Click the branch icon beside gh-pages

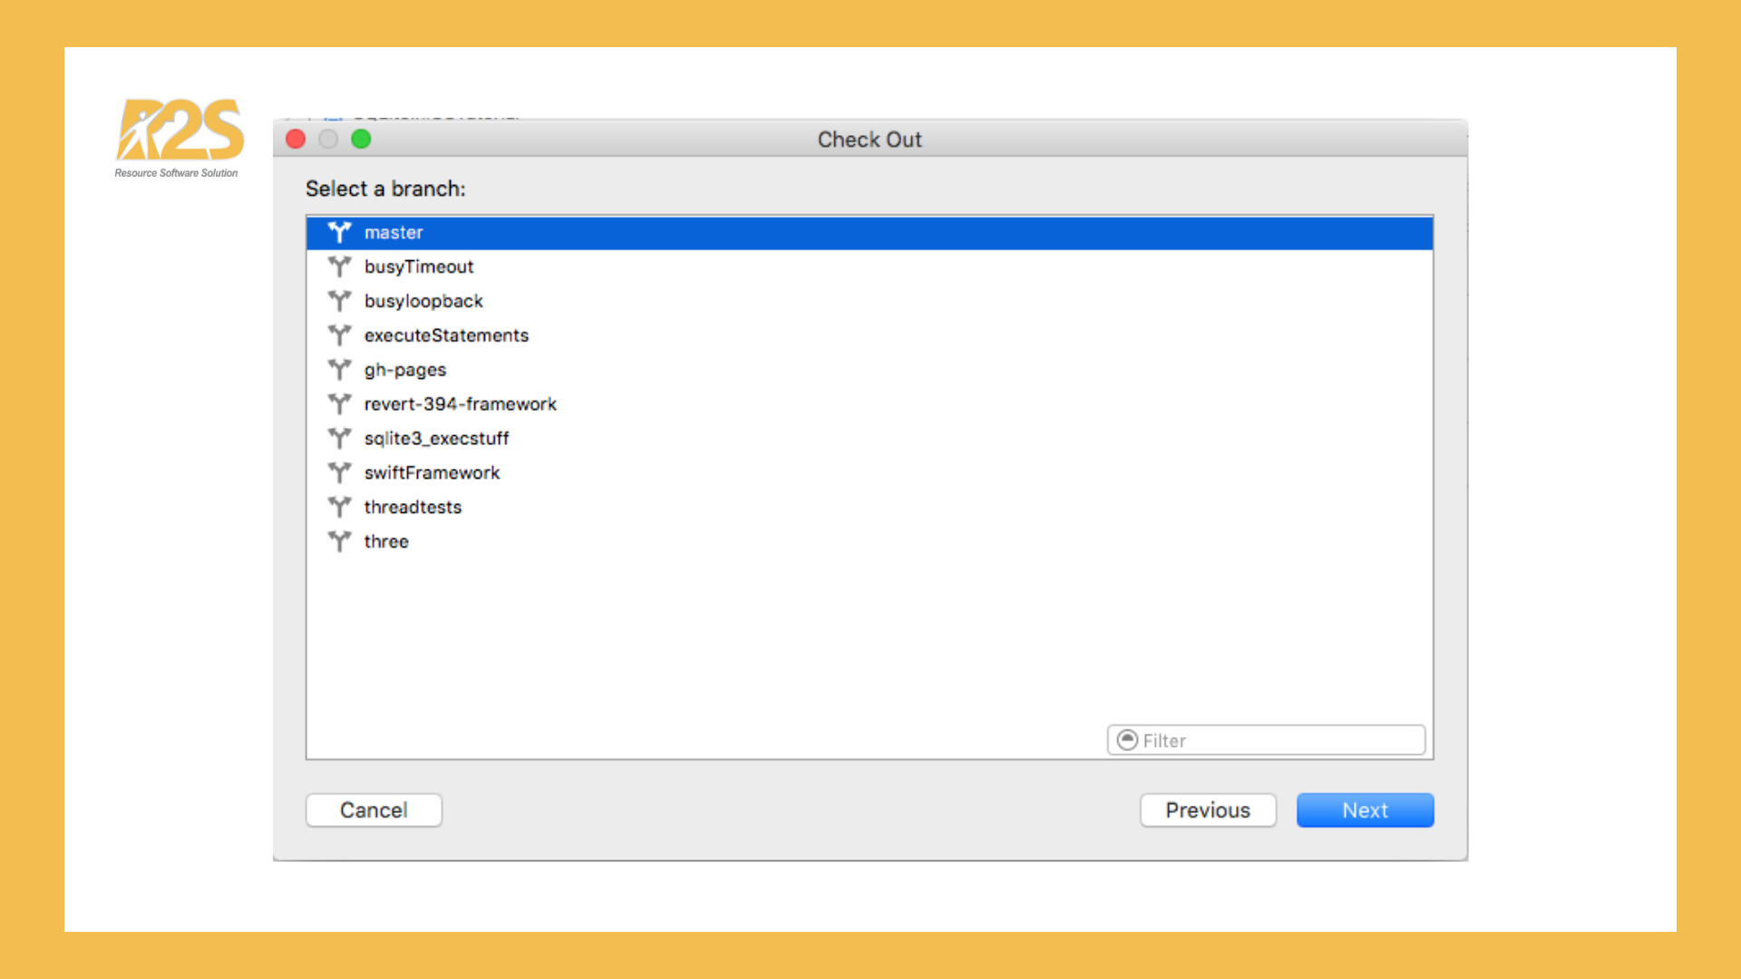click(339, 370)
